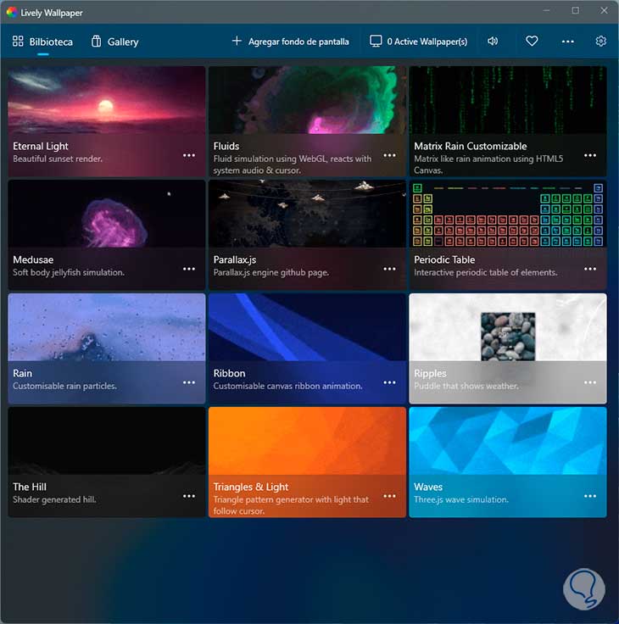Image resolution: width=619 pixels, height=624 pixels.
Task: Open more options for Ribbon wallpaper
Action: pyautogui.click(x=389, y=382)
